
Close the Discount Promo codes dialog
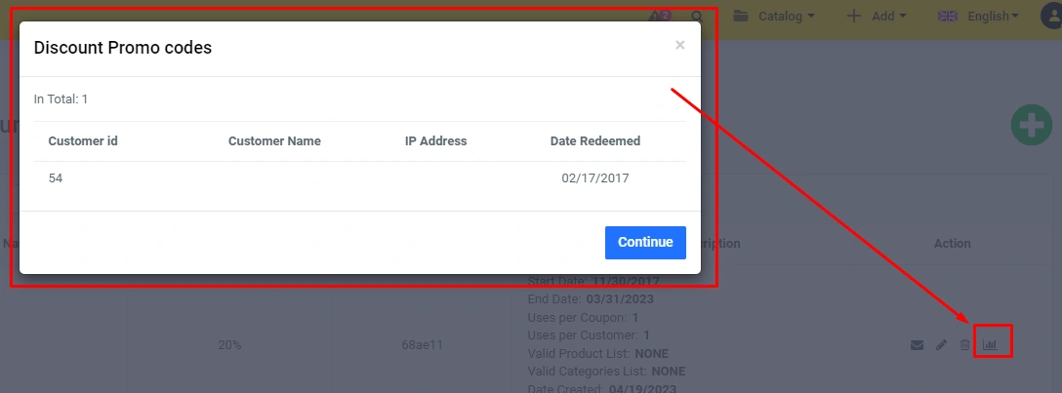coord(680,45)
